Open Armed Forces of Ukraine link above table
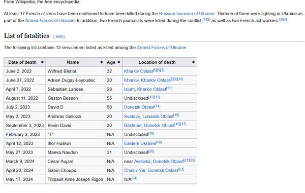This screenshot has height=193, width=305. (162, 48)
